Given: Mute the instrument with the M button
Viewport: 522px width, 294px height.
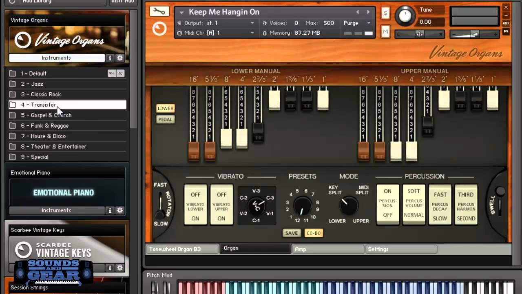Looking at the screenshot, I should 385,31.
